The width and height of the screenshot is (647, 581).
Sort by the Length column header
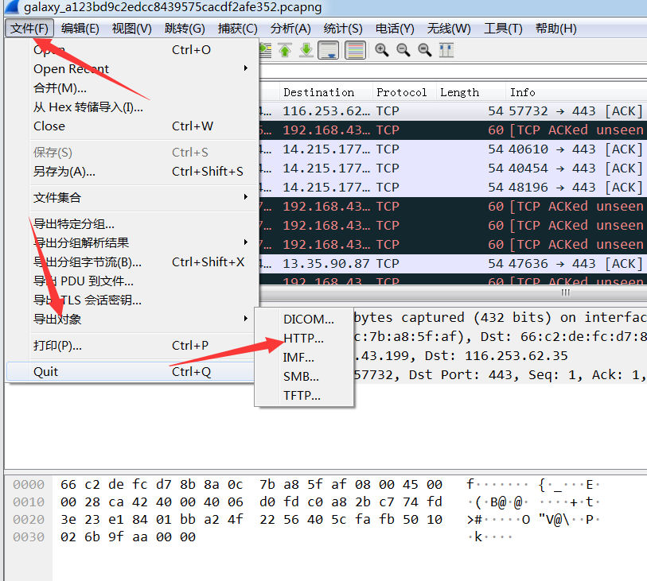pyautogui.click(x=471, y=92)
